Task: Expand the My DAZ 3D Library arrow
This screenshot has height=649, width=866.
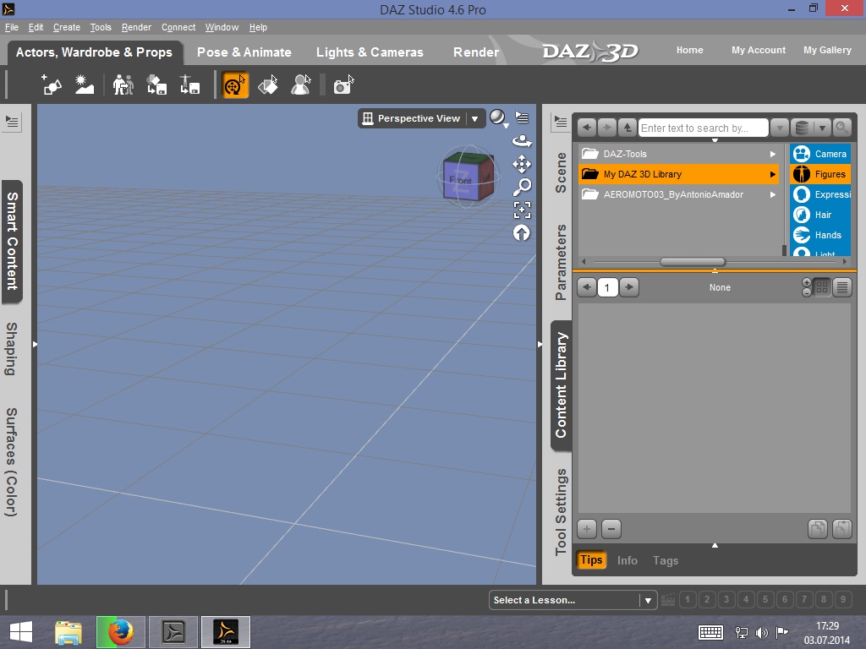Action: [x=773, y=174]
